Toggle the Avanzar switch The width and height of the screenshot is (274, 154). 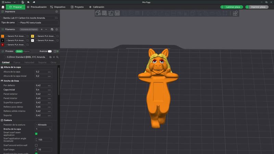click(x=50, y=51)
